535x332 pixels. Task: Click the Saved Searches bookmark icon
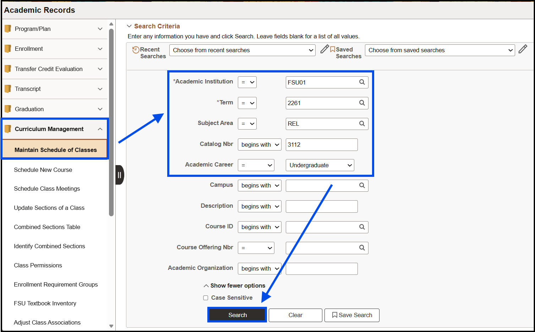point(333,49)
